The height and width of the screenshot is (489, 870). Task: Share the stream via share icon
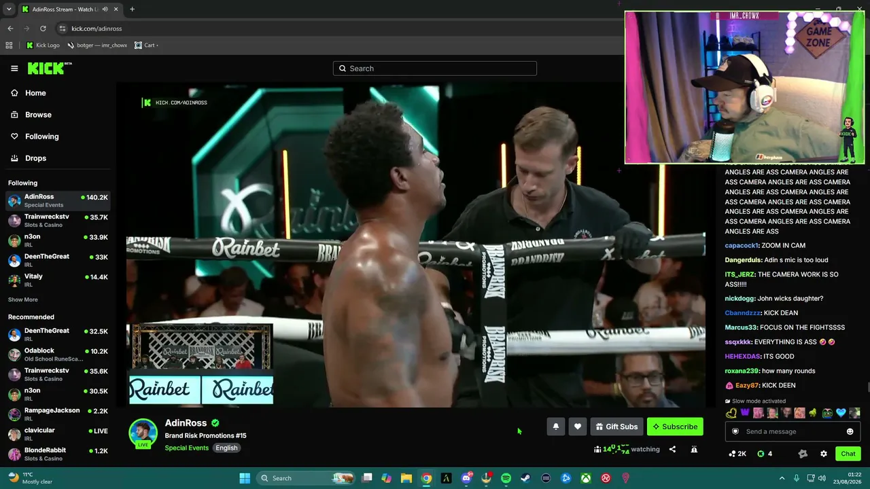click(672, 449)
